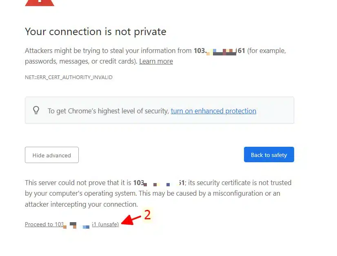Click the text To get Chrome's highest level
The height and width of the screenshot is (256, 337).
pos(109,111)
